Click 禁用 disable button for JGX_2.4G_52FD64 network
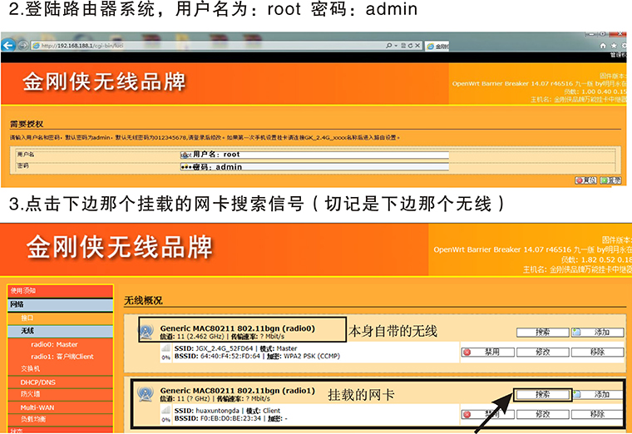This screenshot has width=632, height=434. [x=487, y=353]
